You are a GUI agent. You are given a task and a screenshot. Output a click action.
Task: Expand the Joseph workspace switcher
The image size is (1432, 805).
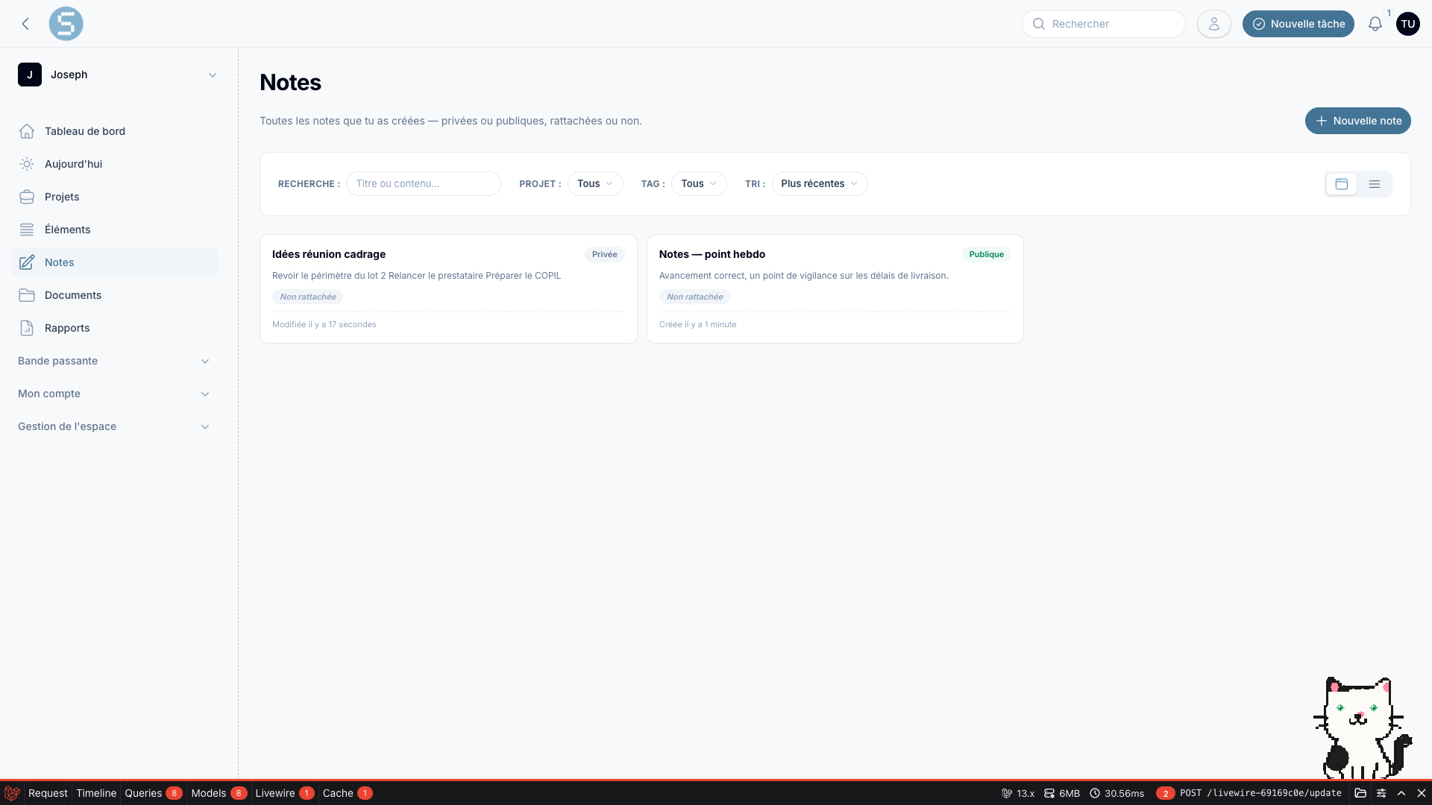click(118, 75)
